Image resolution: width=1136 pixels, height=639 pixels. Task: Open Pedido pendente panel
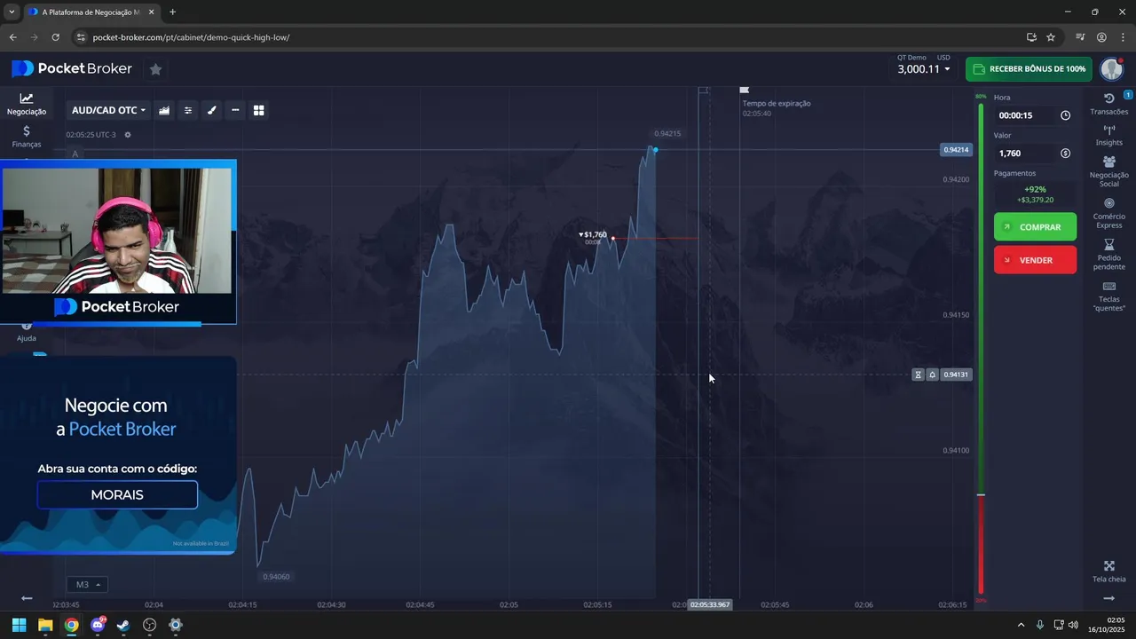pos(1109,255)
